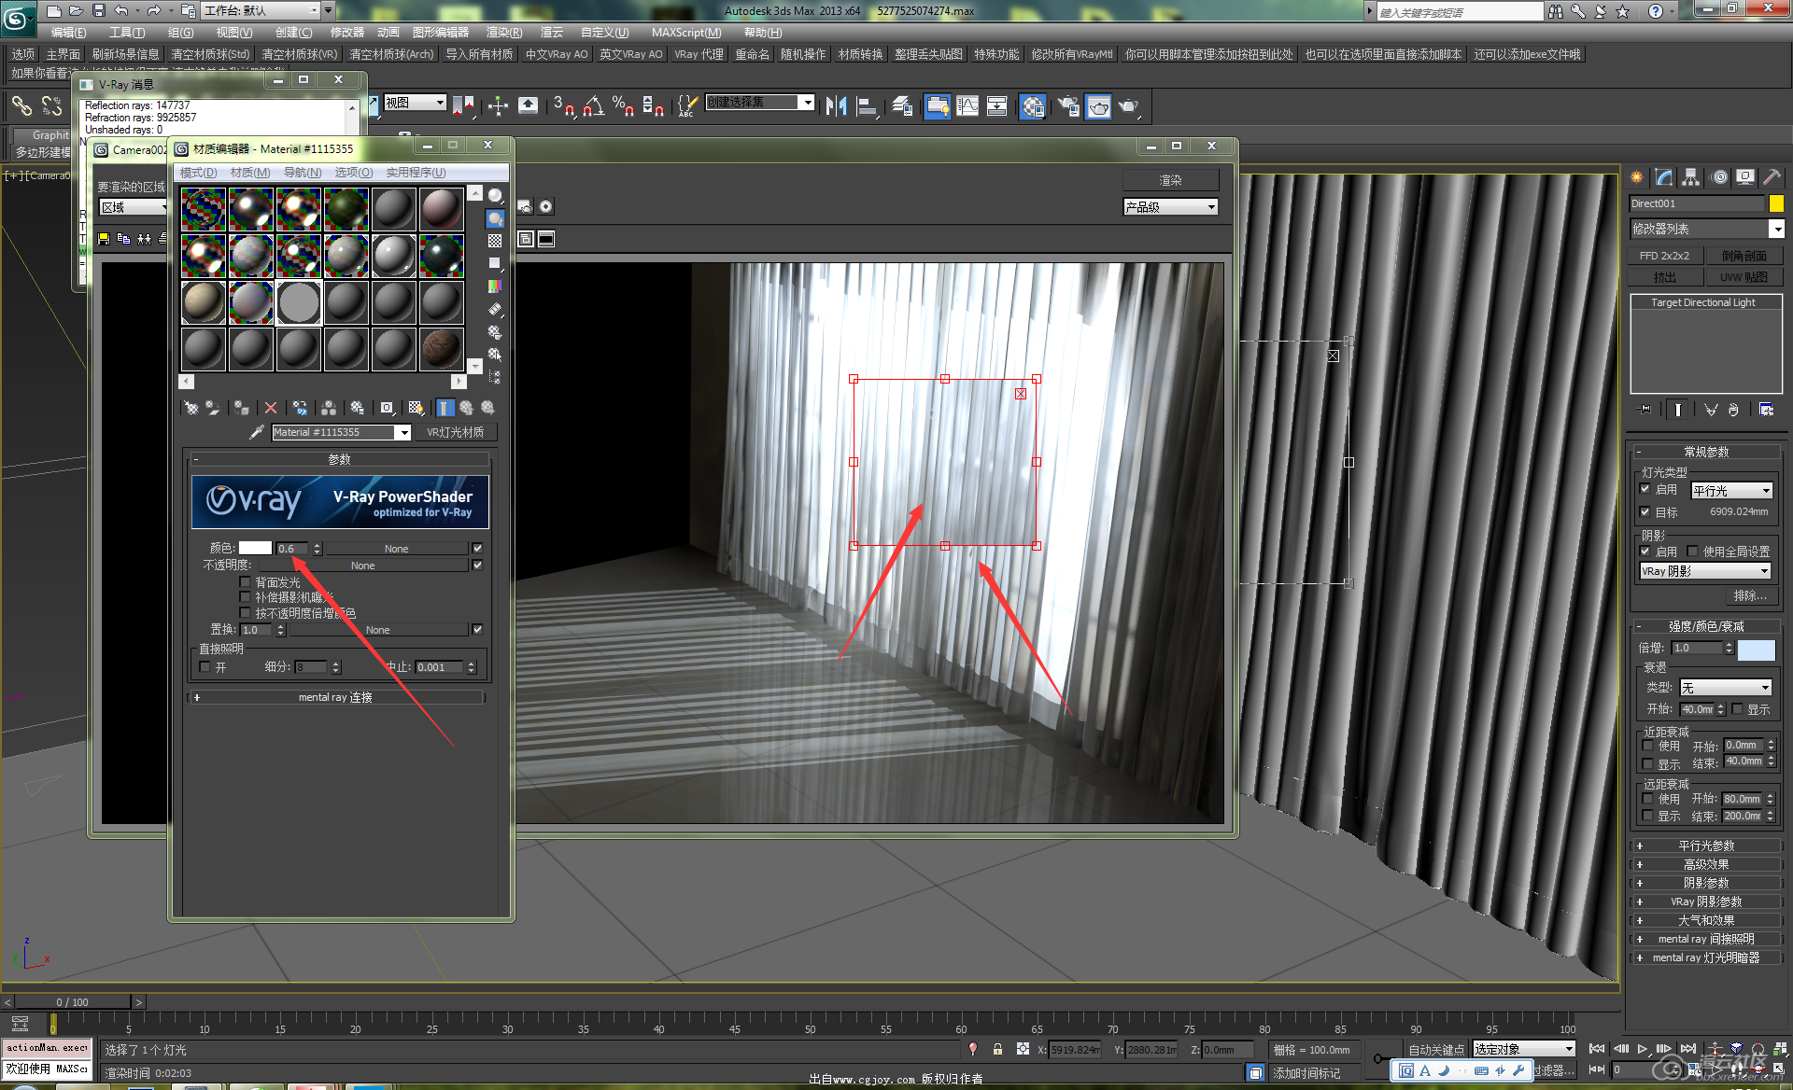Image resolution: width=1793 pixels, height=1090 pixels.
Task: Enable direct illumination 开 checkbox
Action: pos(205,667)
